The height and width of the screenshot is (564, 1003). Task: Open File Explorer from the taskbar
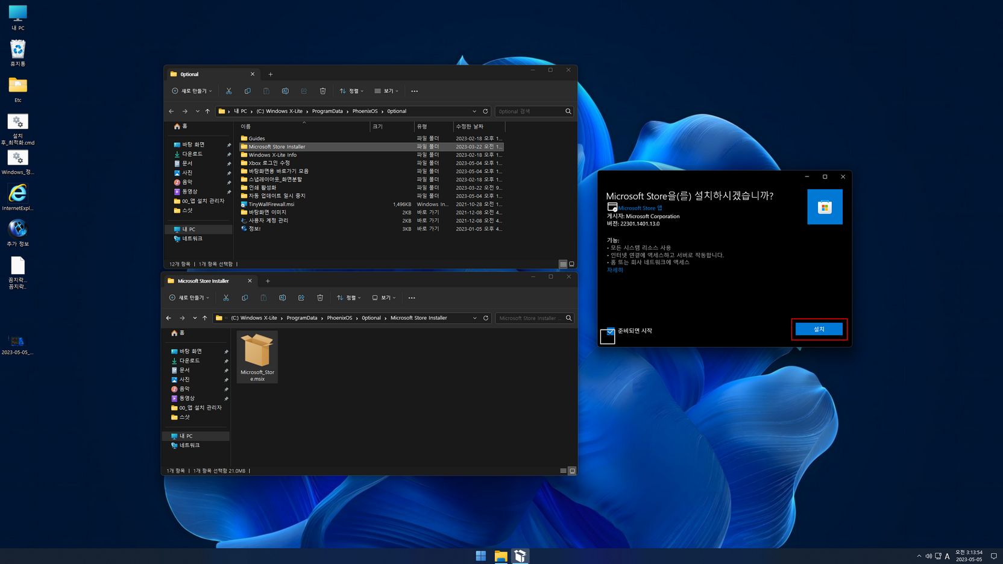(500, 556)
